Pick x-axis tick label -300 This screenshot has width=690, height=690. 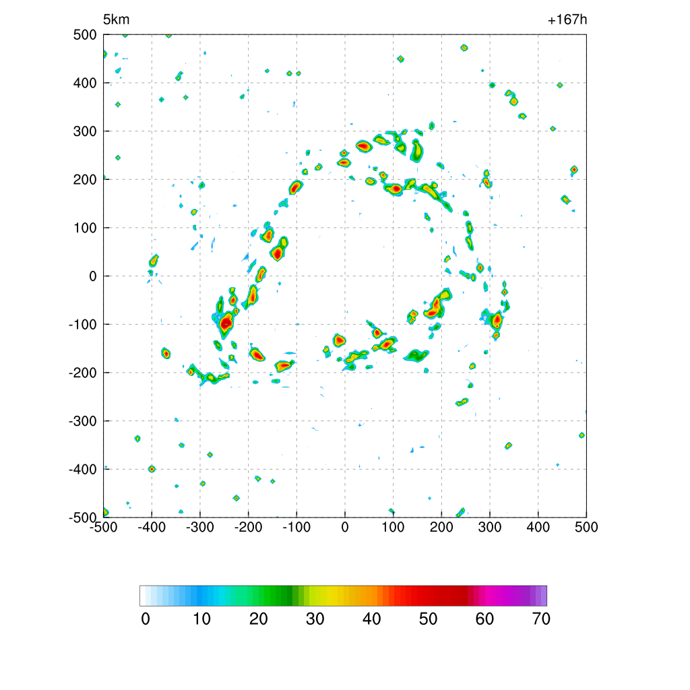click(200, 527)
